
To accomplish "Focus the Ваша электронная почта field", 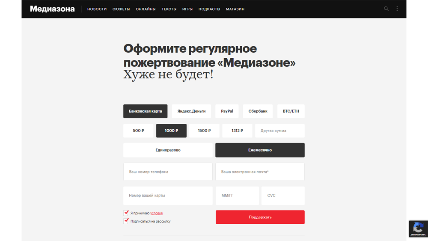I will [x=260, y=172].
